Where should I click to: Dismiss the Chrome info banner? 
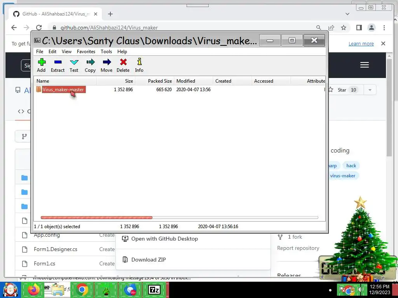383,43
